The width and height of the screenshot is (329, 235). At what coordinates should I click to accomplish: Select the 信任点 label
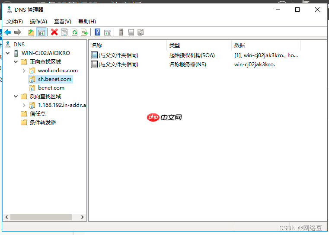point(38,114)
